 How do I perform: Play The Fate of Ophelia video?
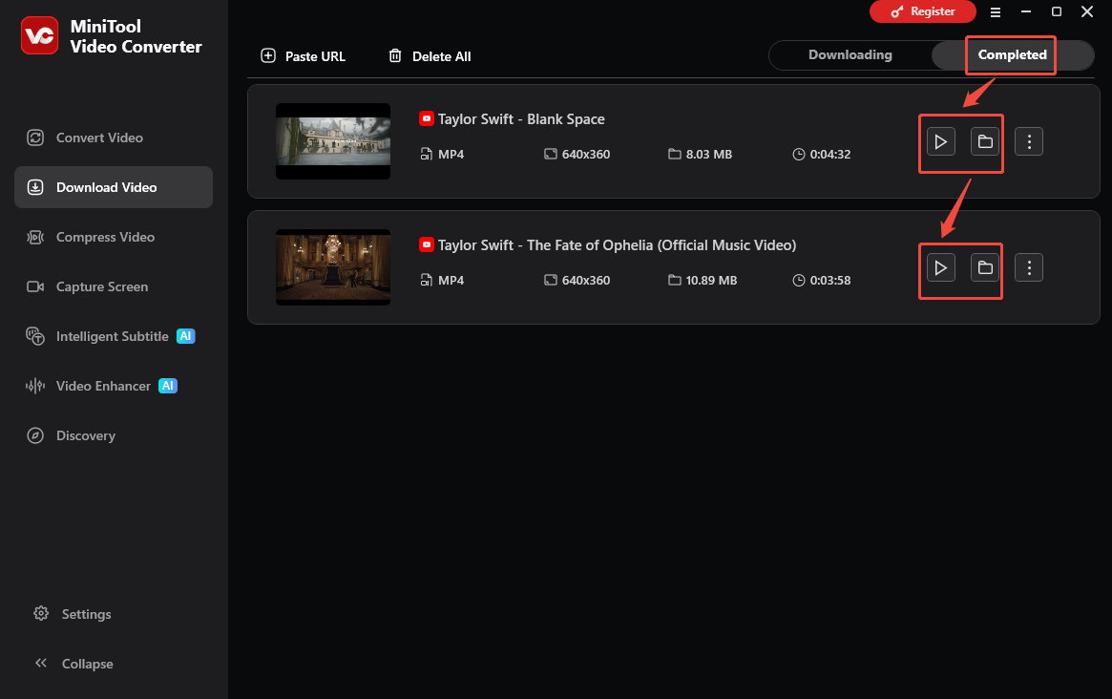(x=941, y=267)
